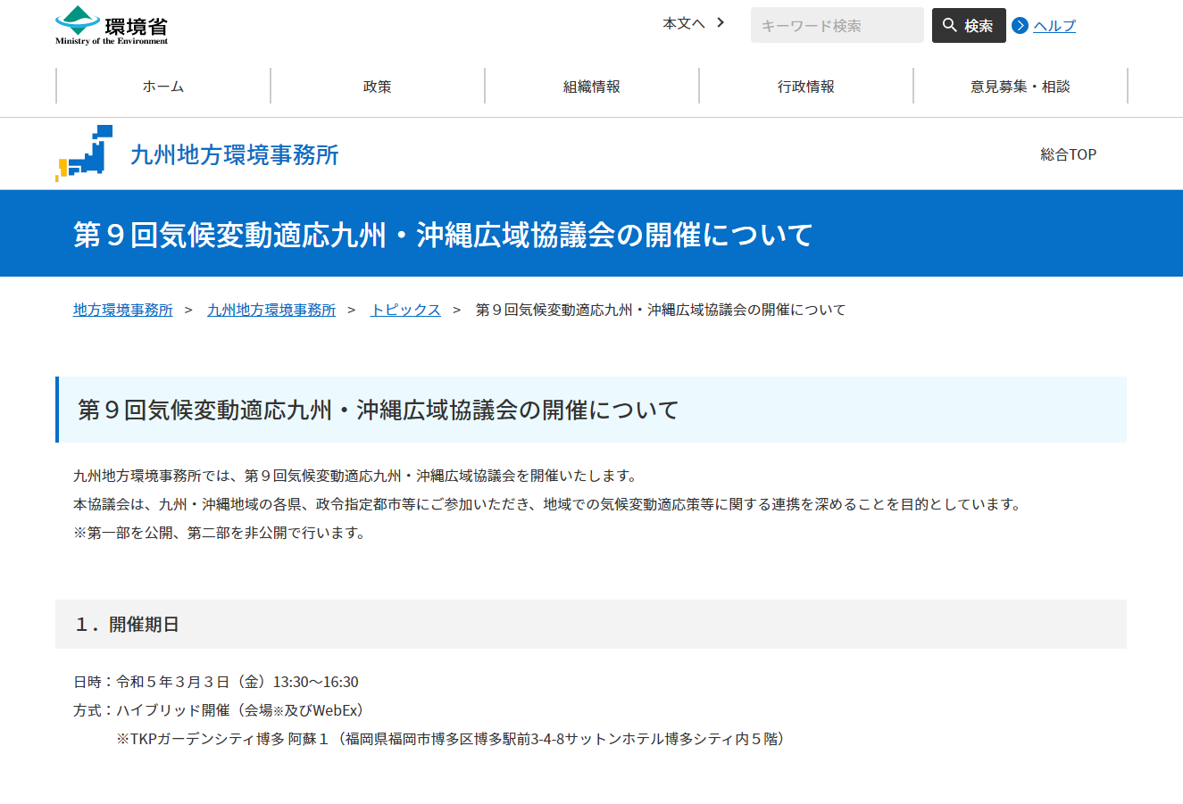Open the トピックス breadcrumb link
This screenshot has width=1183, height=804.
405,309
